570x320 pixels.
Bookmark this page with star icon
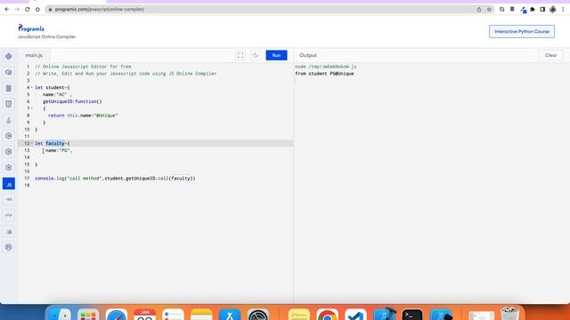(489, 10)
